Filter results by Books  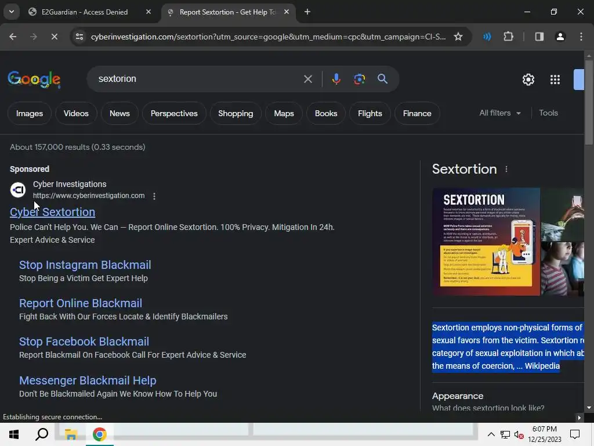(x=326, y=113)
